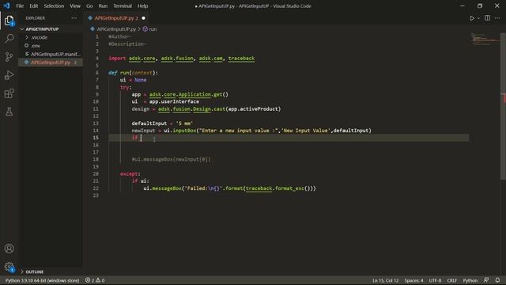Click the feedback icon in status bar
Screen dimensions: 506x285
click(x=486, y=280)
